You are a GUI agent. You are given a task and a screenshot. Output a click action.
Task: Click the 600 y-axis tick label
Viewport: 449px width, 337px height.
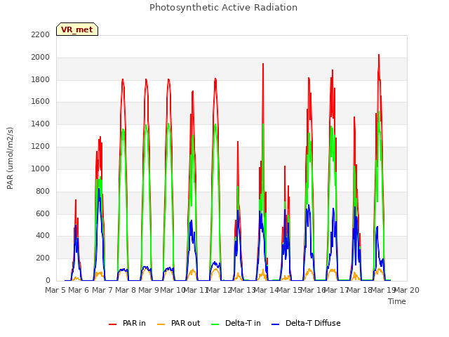click(x=43, y=213)
